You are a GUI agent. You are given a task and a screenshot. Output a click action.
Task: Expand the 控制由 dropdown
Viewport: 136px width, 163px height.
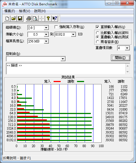pos(63,59)
